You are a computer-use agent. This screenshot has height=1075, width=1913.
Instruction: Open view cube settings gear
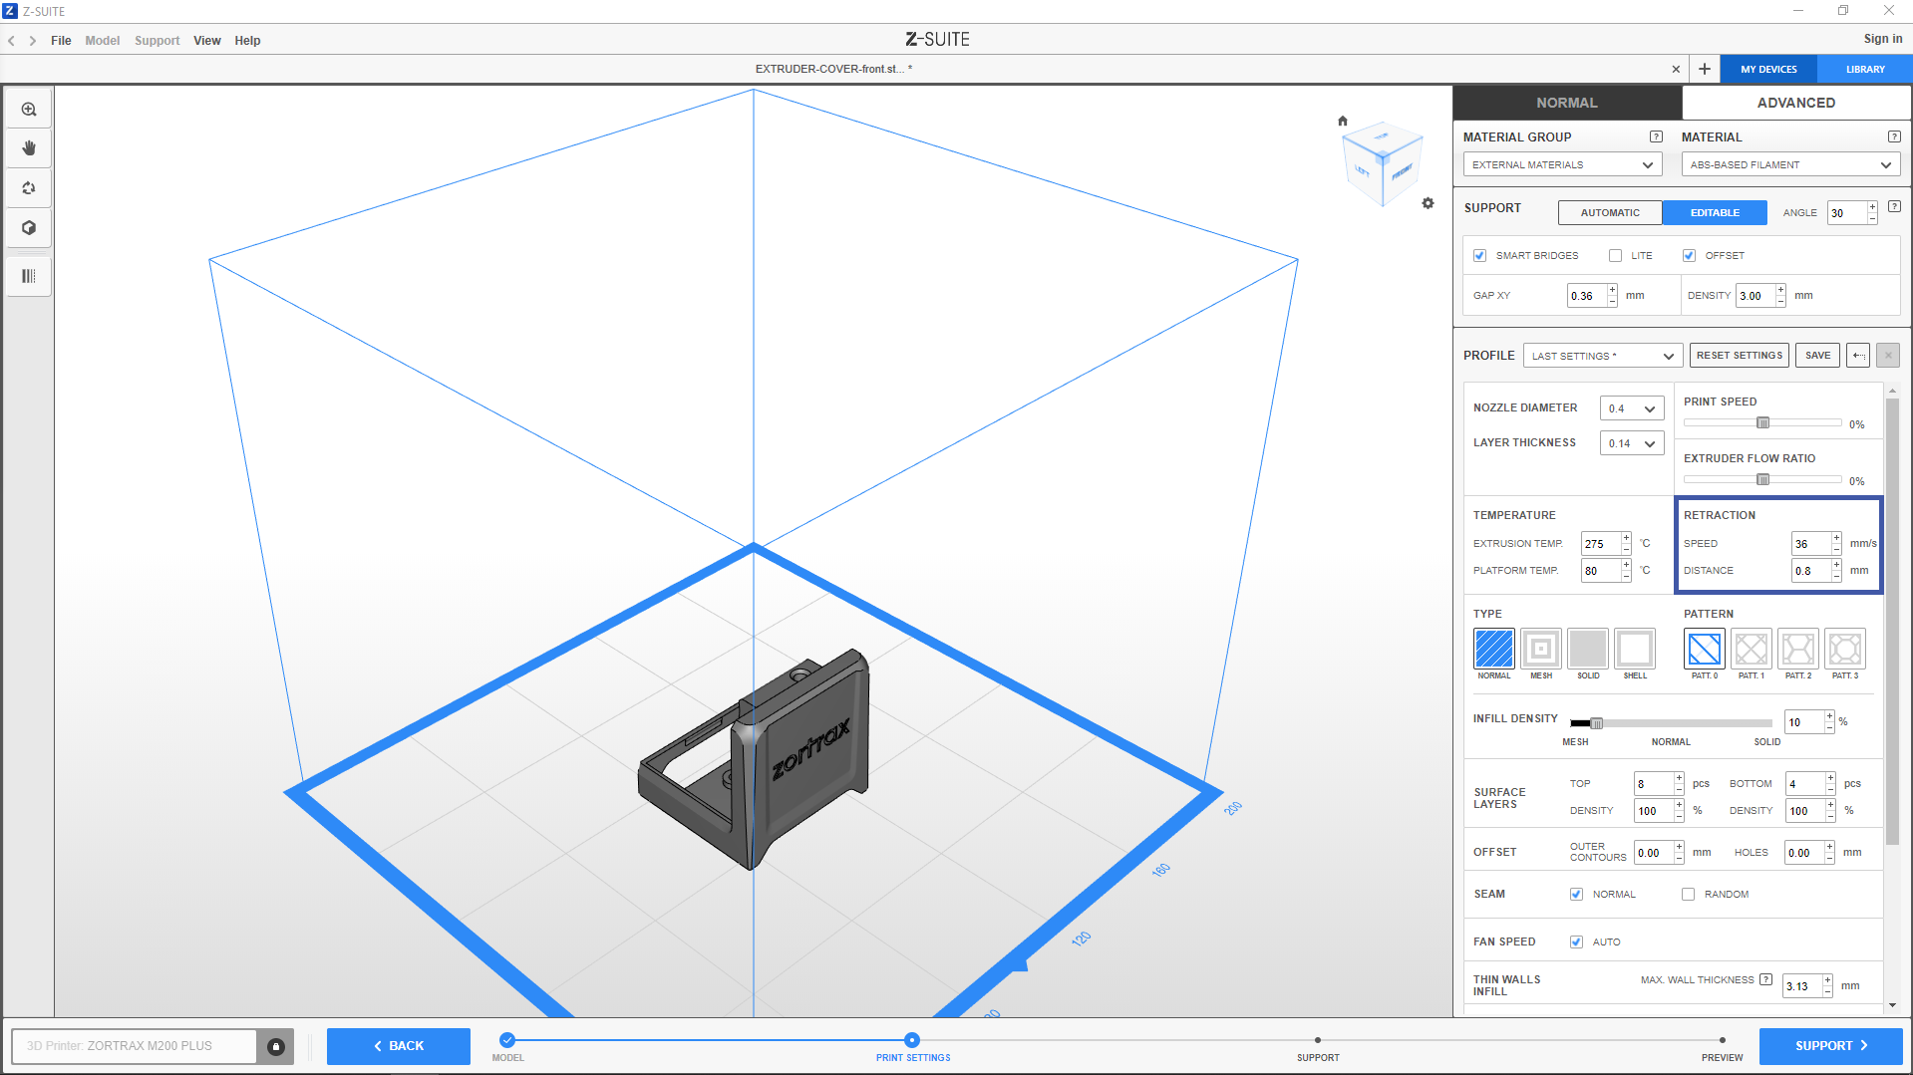click(x=1428, y=203)
